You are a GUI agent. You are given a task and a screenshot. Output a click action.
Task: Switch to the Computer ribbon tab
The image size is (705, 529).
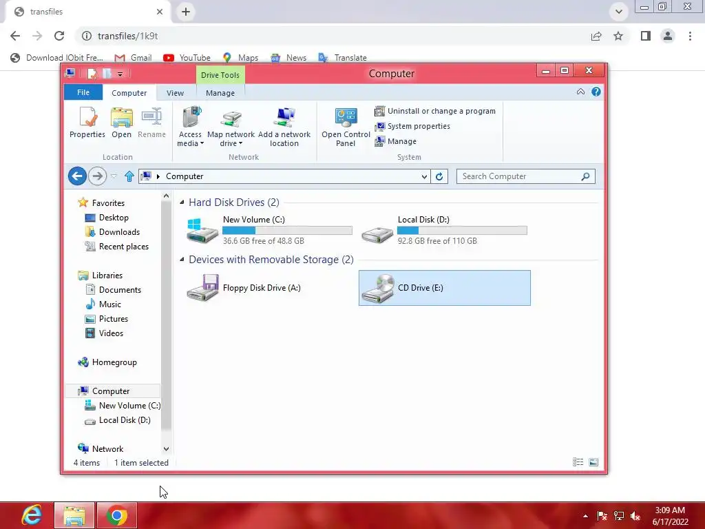[129, 93]
